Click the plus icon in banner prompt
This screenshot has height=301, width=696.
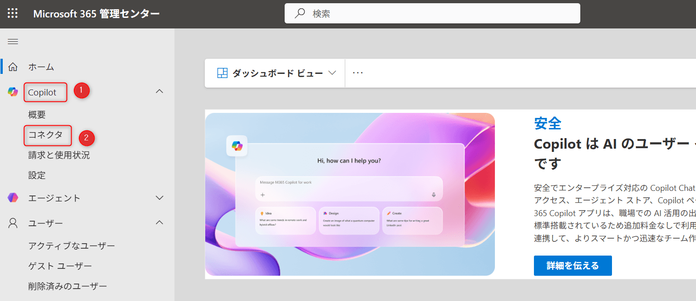pyautogui.click(x=263, y=195)
